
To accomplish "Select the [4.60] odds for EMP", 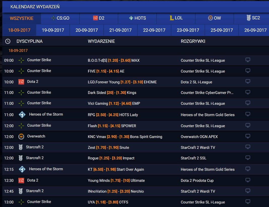I will (x=126, y=104).
